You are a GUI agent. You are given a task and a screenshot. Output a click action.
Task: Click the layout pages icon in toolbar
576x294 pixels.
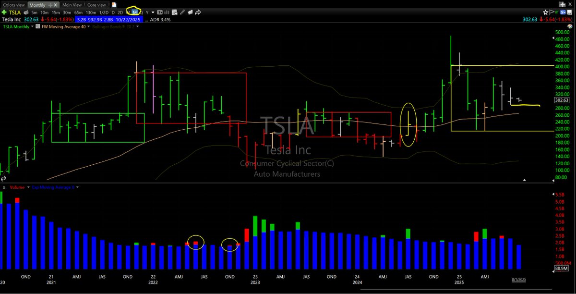(x=191, y=12)
